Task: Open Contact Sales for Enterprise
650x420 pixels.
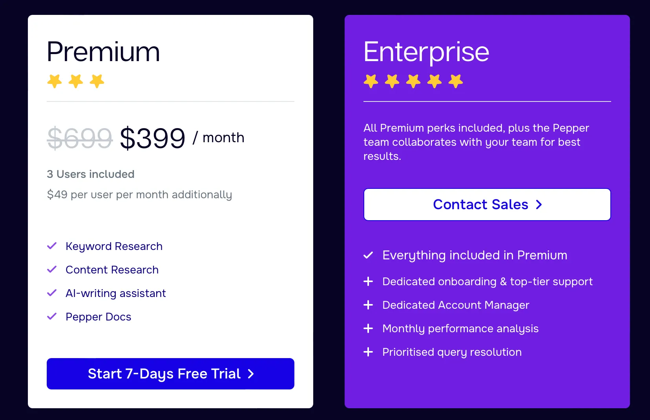Action: click(487, 205)
